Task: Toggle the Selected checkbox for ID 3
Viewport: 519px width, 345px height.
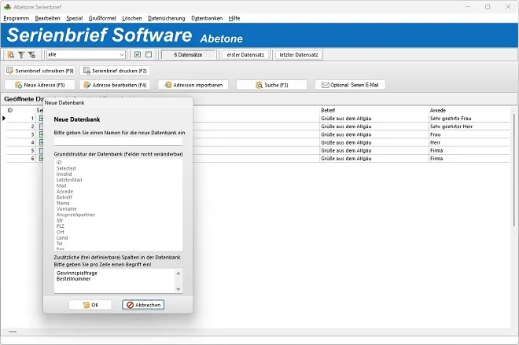Action: [x=41, y=134]
